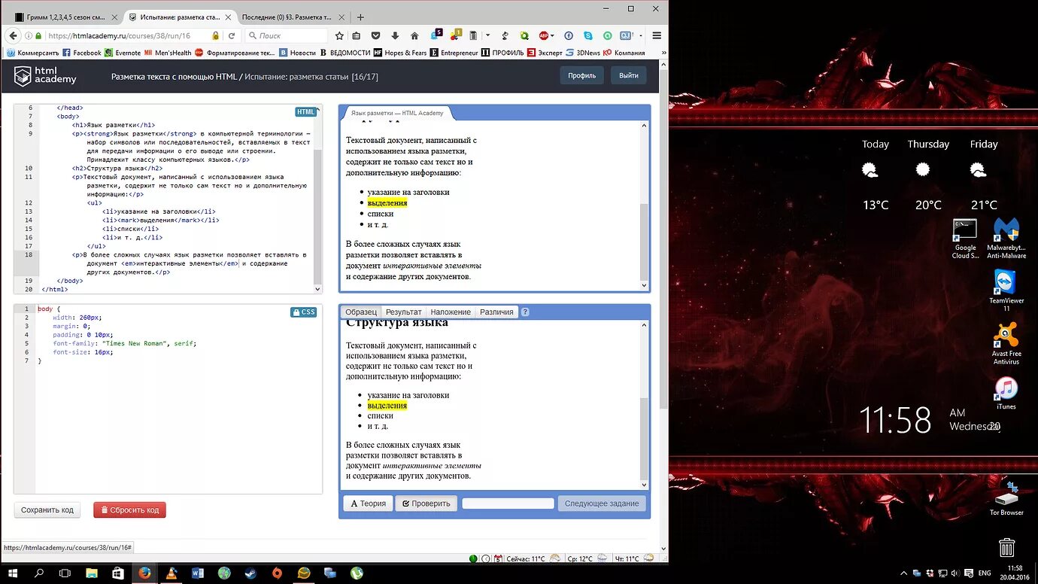The width and height of the screenshot is (1038, 584).
Task: Open the Pocket save icon in Firefox toolbar
Action: click(x=375, y=35)
